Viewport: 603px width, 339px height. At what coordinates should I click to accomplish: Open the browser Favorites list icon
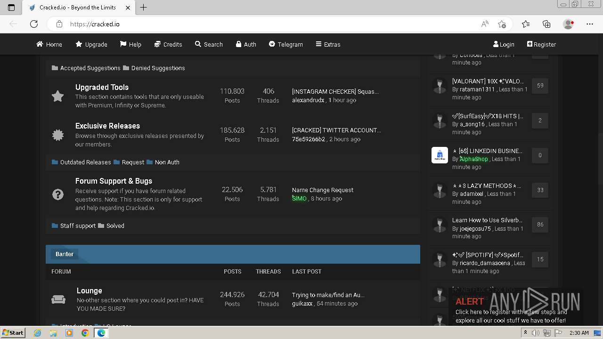tap(526, 24)
